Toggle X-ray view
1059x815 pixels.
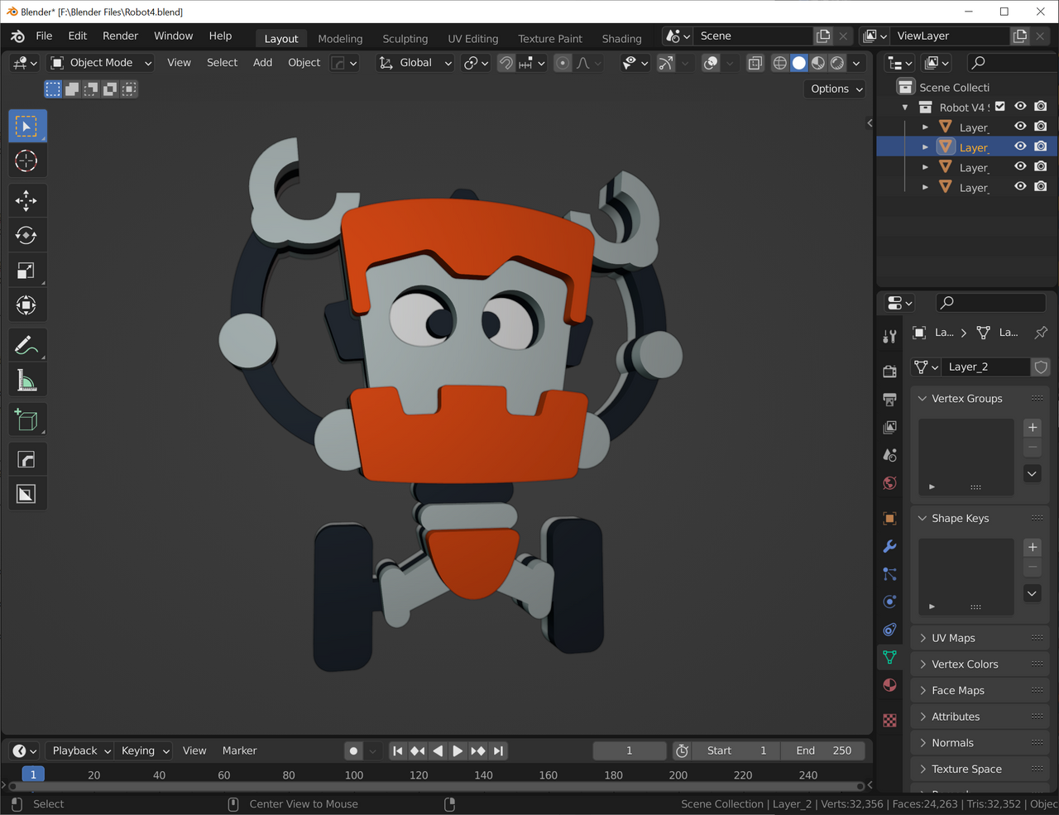coord(755,63)
